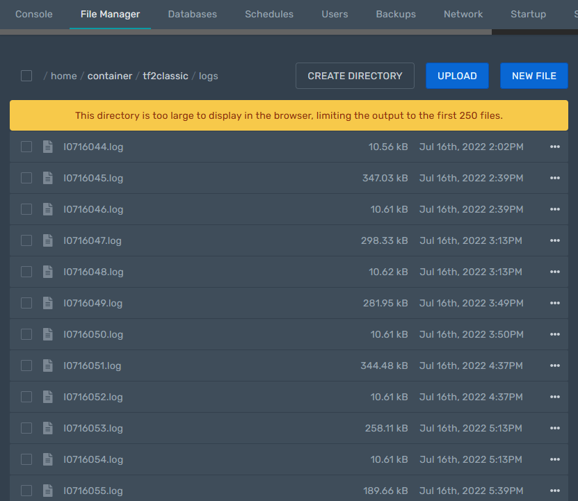
Task: Click the file icon of l0716055.log
Action: 47,491
